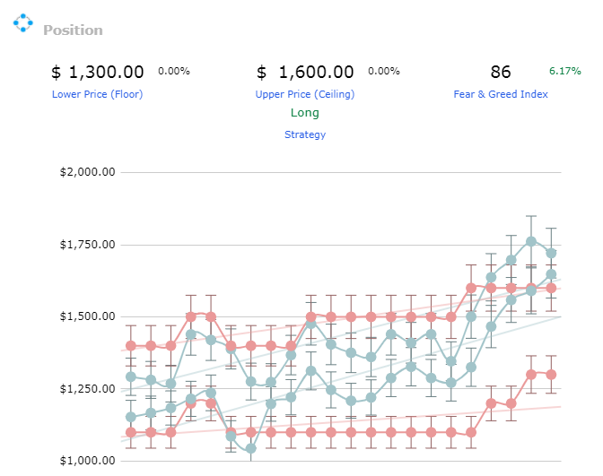Click the $1,000.00 axis label
The image size is (603, 476).
(x=87, y=461)
